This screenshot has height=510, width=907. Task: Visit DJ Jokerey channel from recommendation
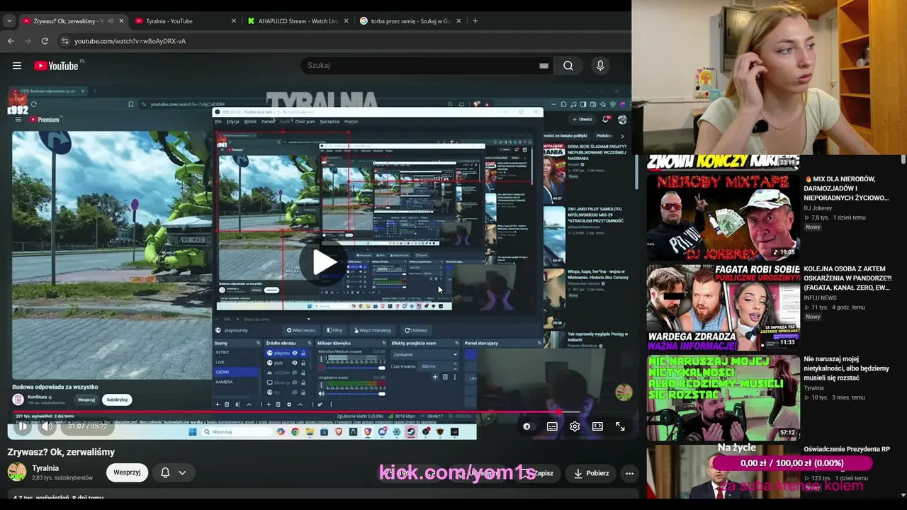[818, 208]
